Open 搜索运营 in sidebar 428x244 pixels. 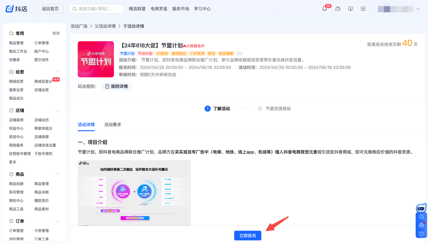tap(16, 90)
